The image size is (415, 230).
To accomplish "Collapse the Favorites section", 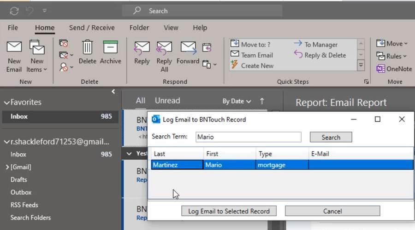I will pyautogui.click(x=7, y=103).
